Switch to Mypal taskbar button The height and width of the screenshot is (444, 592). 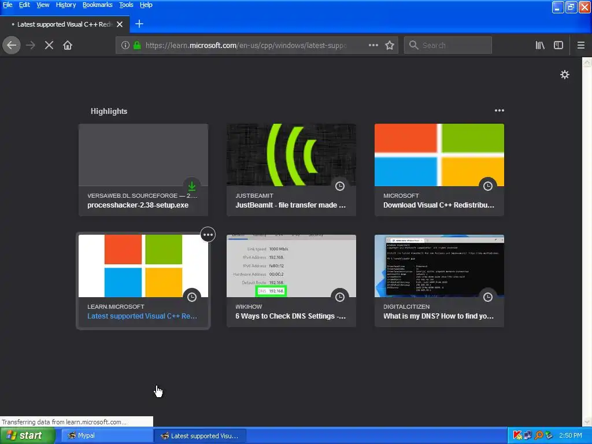tap(106, 436)
